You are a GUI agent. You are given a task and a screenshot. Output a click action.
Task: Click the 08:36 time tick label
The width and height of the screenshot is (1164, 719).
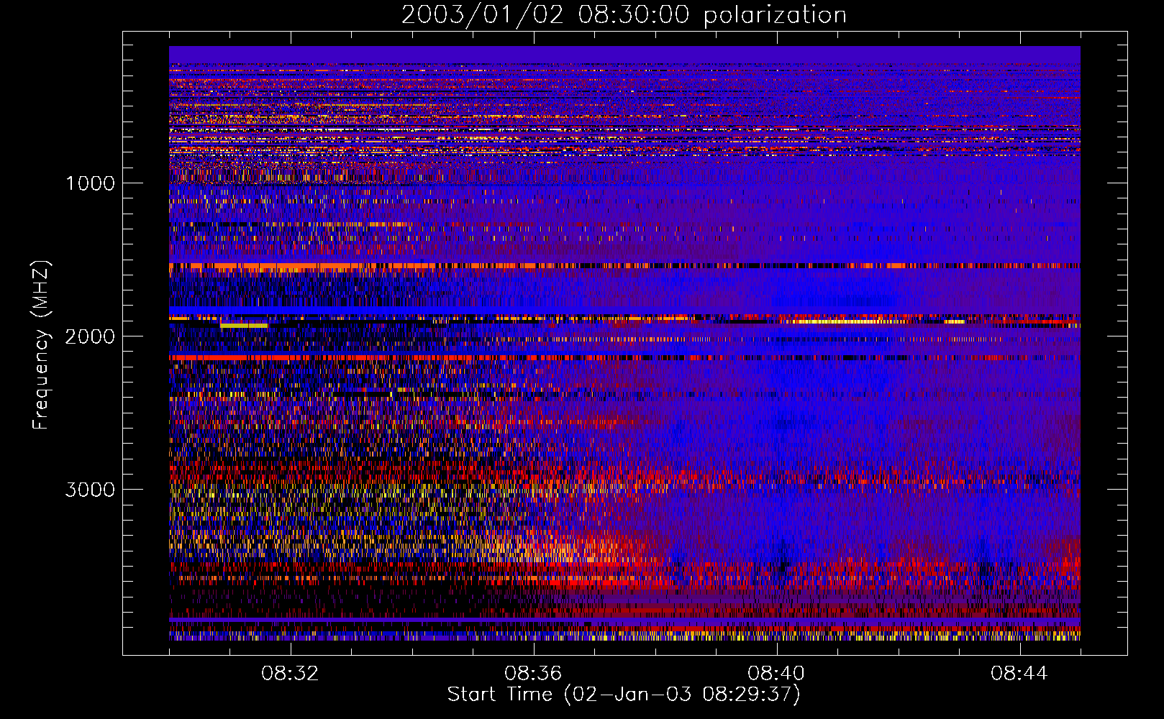click(x=533, y=674)
